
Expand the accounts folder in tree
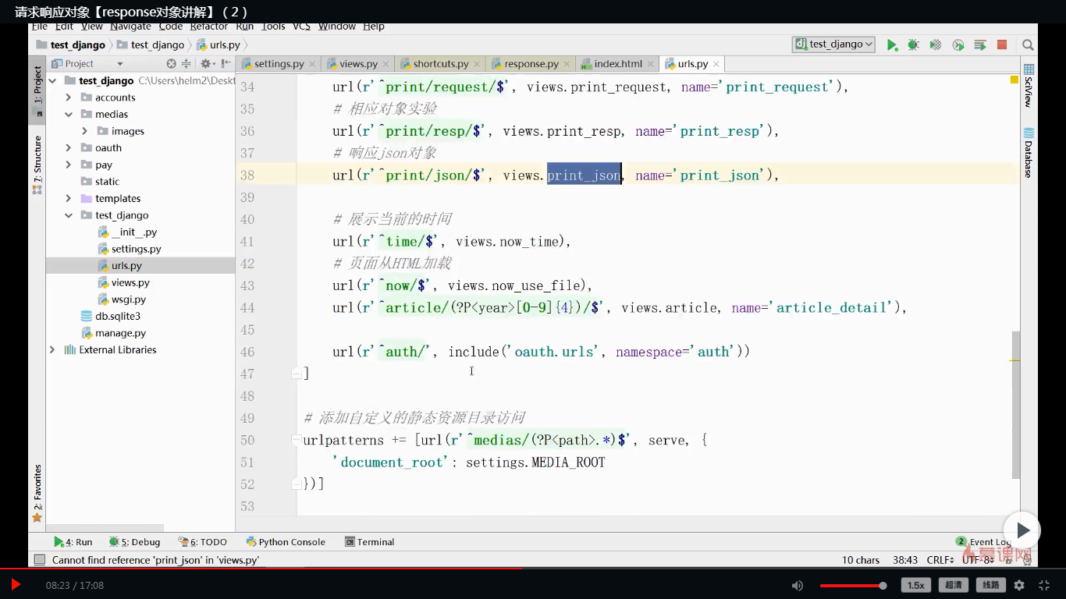(69, 97)
